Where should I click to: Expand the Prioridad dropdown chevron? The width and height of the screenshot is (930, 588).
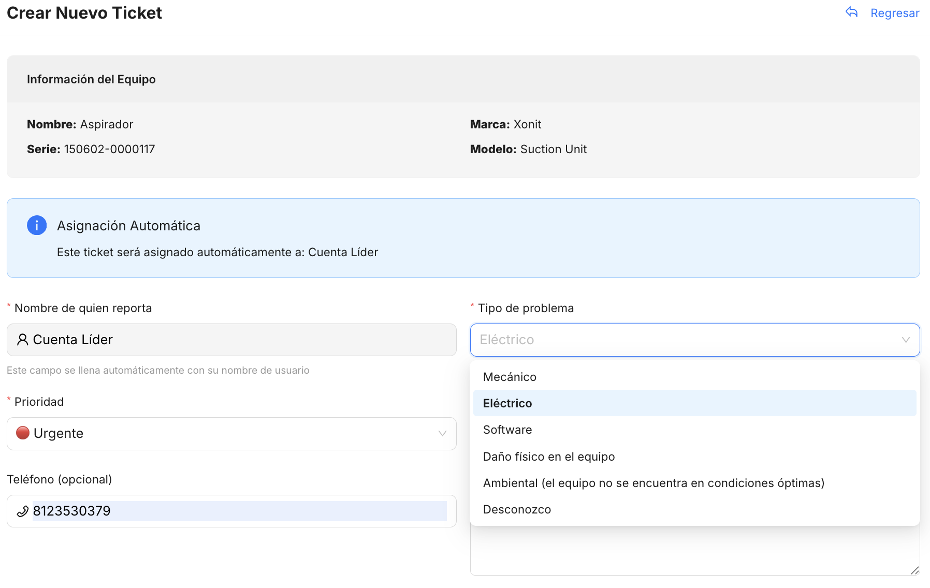coord(442,434)
